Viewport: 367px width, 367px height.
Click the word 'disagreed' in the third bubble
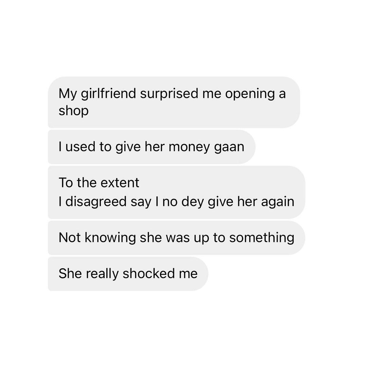(x=96, y=202)
